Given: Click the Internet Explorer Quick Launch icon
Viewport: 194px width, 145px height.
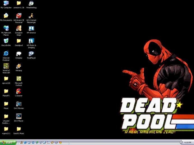Looking at the screenshot, I should (x=25, y=142).
